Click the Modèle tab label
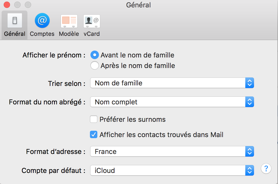Viewport: 278px width, 184px height. (69, 34)
